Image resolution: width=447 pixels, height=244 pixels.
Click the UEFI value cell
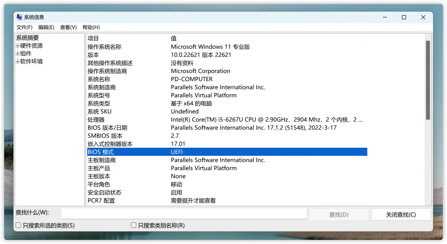pos(177,152)
